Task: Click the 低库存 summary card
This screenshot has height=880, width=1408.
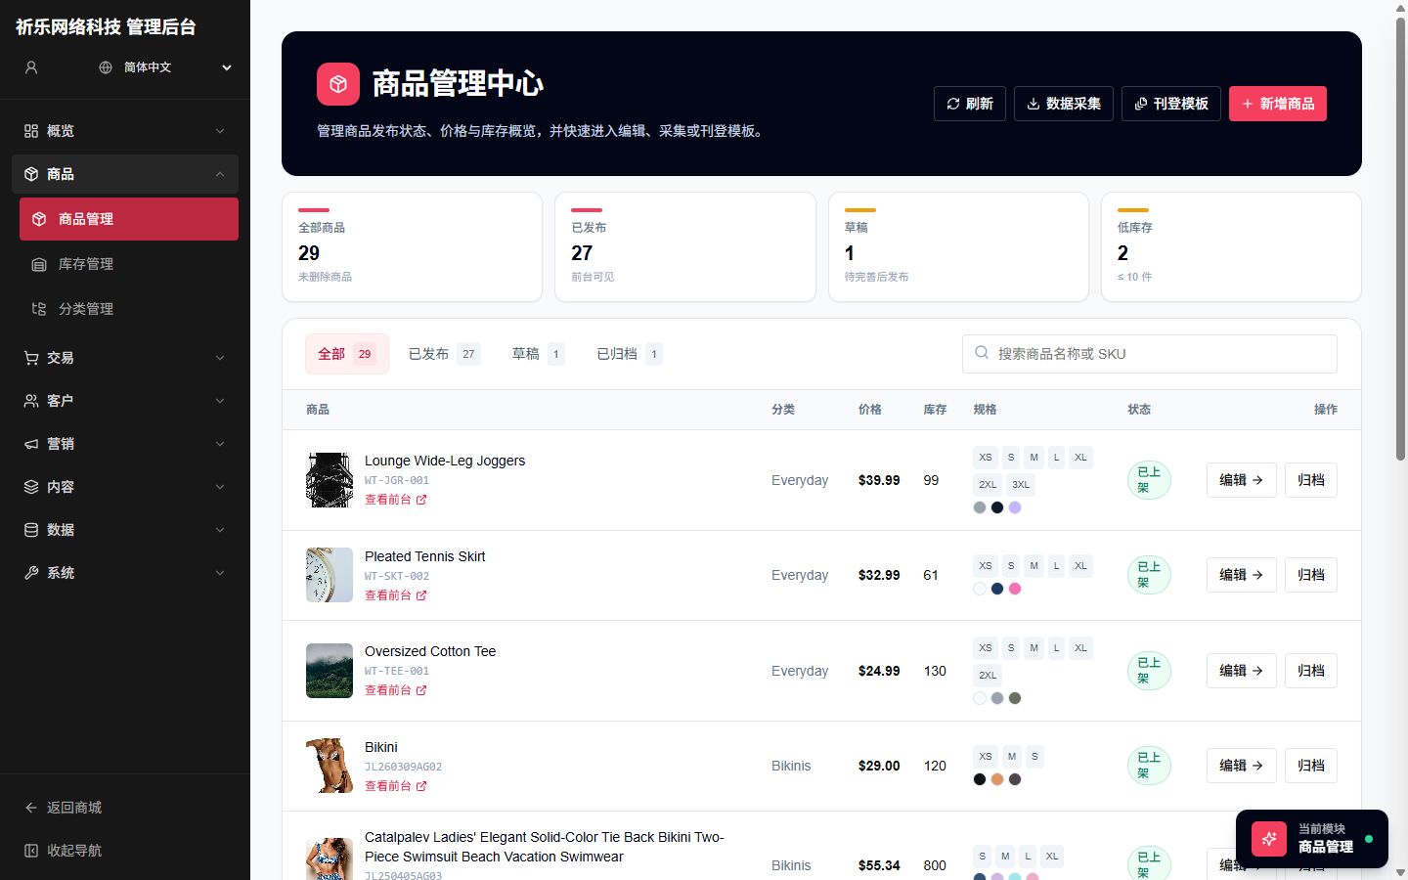Action: click(1231, 246)
